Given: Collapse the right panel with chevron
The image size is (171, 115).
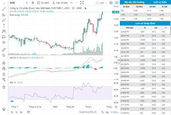Looking at the screenshot, I should point(119,60).
